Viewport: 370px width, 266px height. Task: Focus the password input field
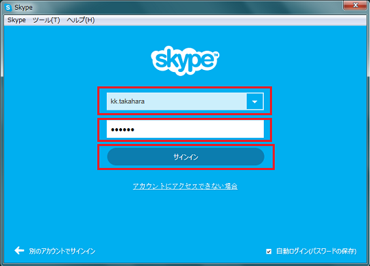tap(185, 129)
